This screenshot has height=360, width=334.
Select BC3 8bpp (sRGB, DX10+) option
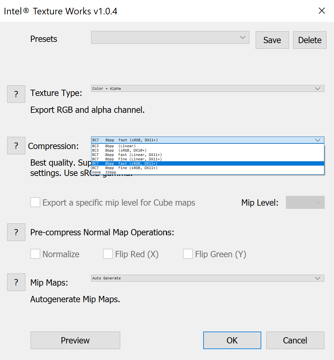(208, 150)
